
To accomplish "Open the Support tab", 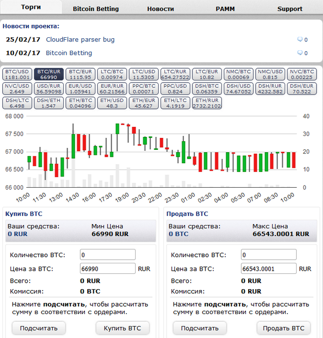I will point(290,9).
